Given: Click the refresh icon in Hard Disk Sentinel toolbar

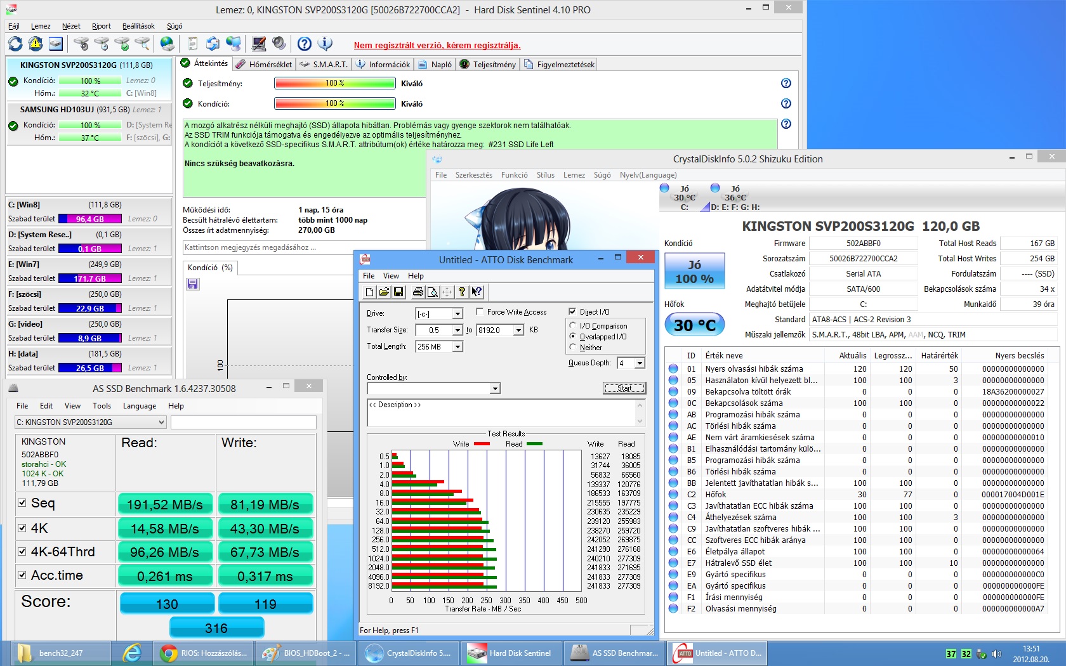Looking at the screenshot, I should 15,44.
